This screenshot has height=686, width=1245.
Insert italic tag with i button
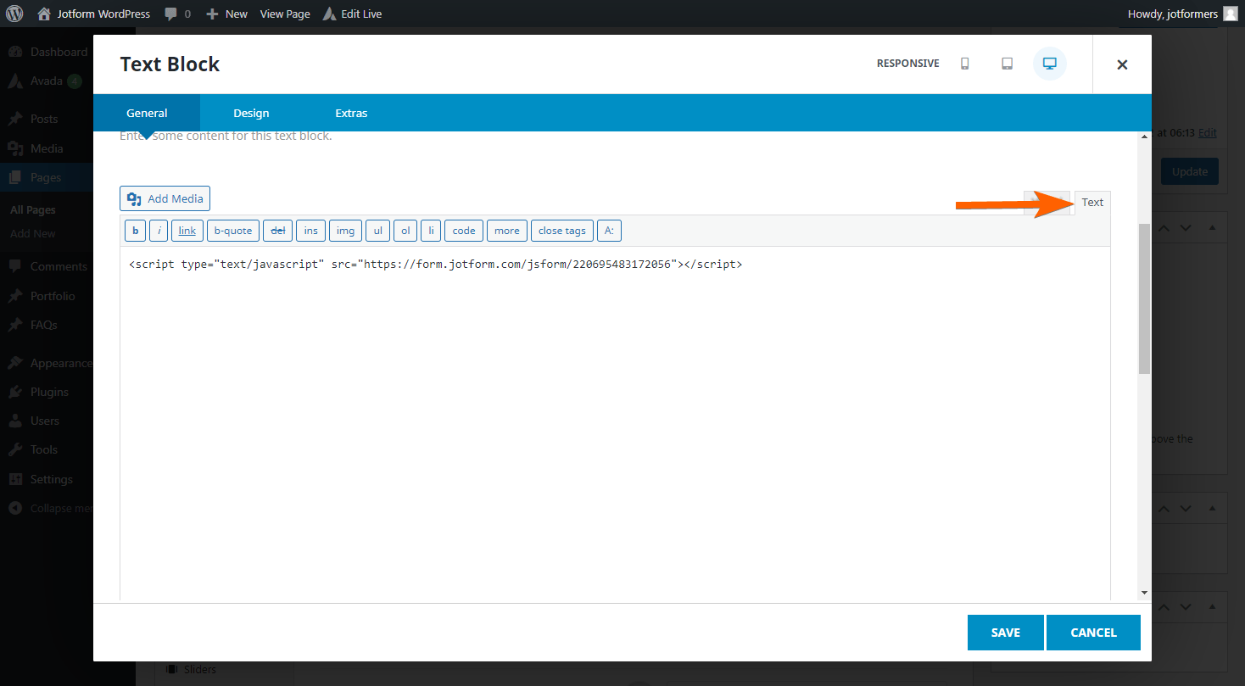[159, 231]
